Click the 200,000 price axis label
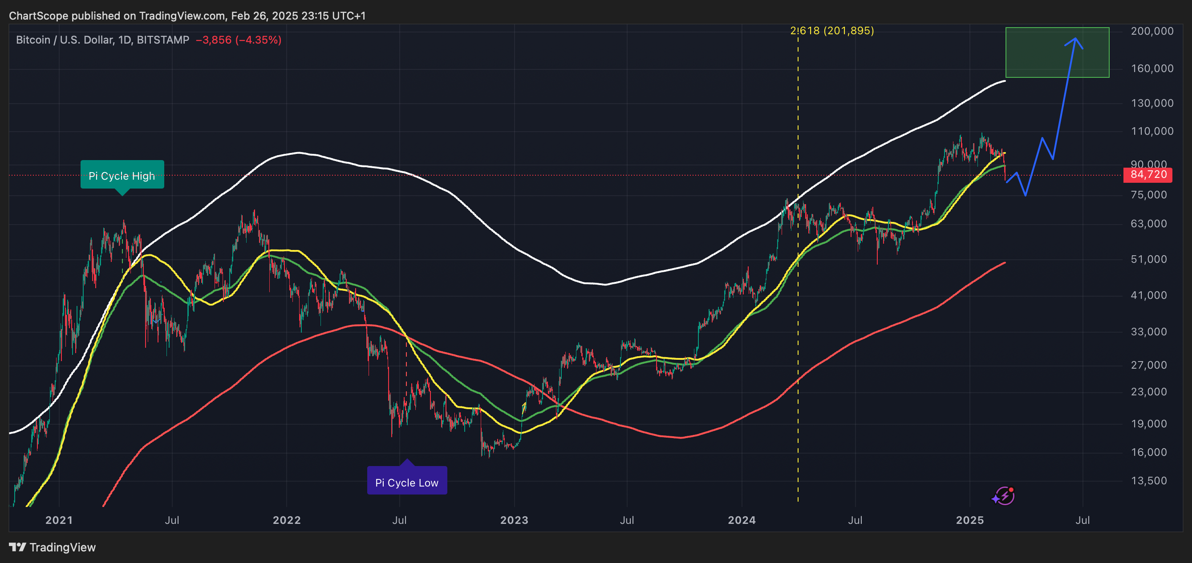The image size is (1192, 563). (x=1152, y=31)
